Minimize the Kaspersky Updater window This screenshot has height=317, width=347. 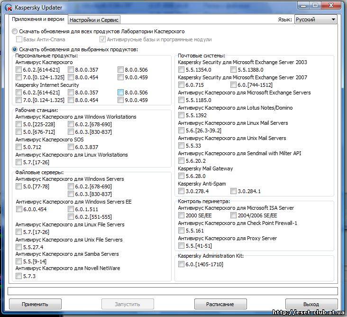click(303, 6)
